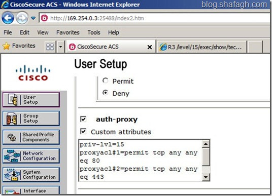Click the Internet Explorer title bar icon

tap(5, 5)
